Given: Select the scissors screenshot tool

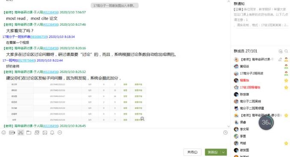Looking at the screenshot, I should (x=21, y=132).
